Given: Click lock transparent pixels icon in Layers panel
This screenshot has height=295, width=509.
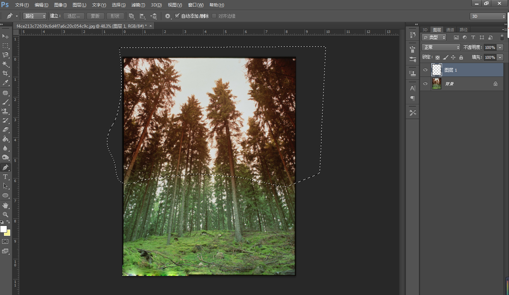Looking at the screenshot, I should pos(437,57).
